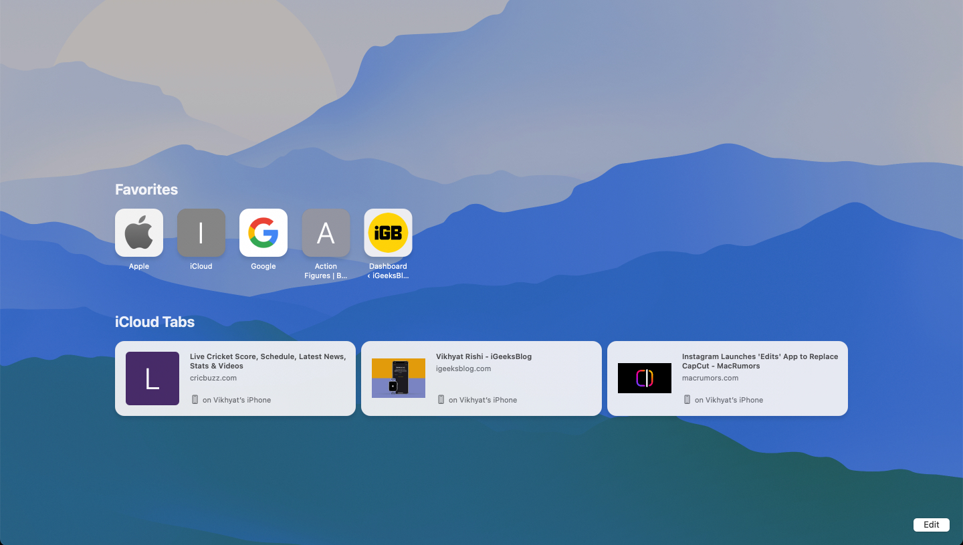This screenshot has height=545, width=963.
Task: Click the Cricbuzz purple thumbnail
Action: pyautogui.click(x=152, y=378)
